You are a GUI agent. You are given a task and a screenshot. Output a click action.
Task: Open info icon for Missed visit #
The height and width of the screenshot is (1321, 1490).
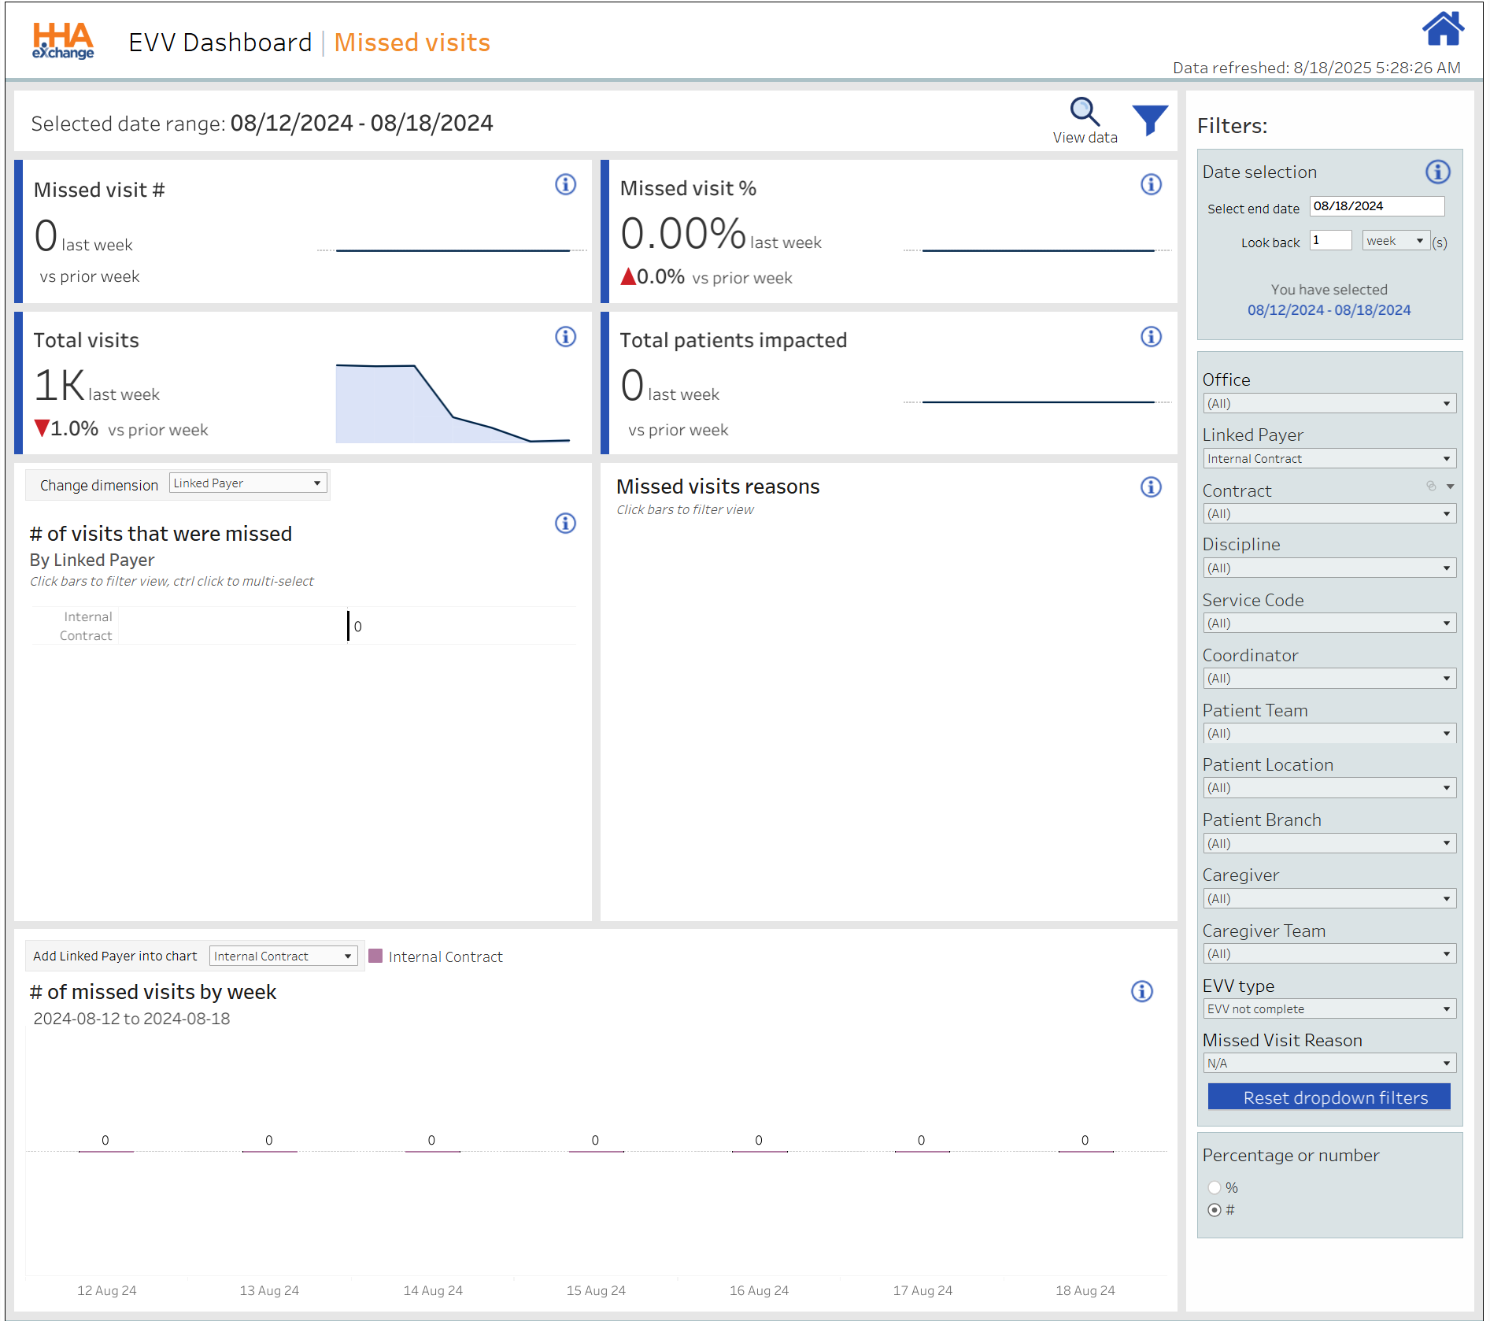(565, 185)
